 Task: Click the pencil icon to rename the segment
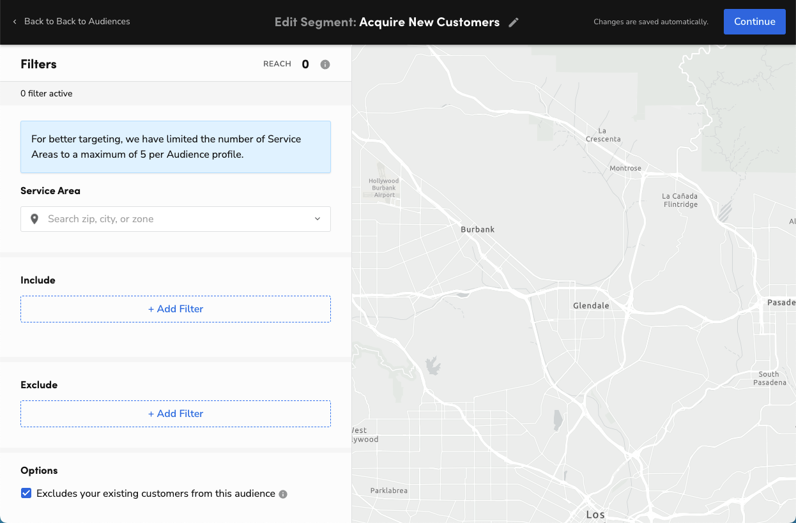tap(514, 22)
